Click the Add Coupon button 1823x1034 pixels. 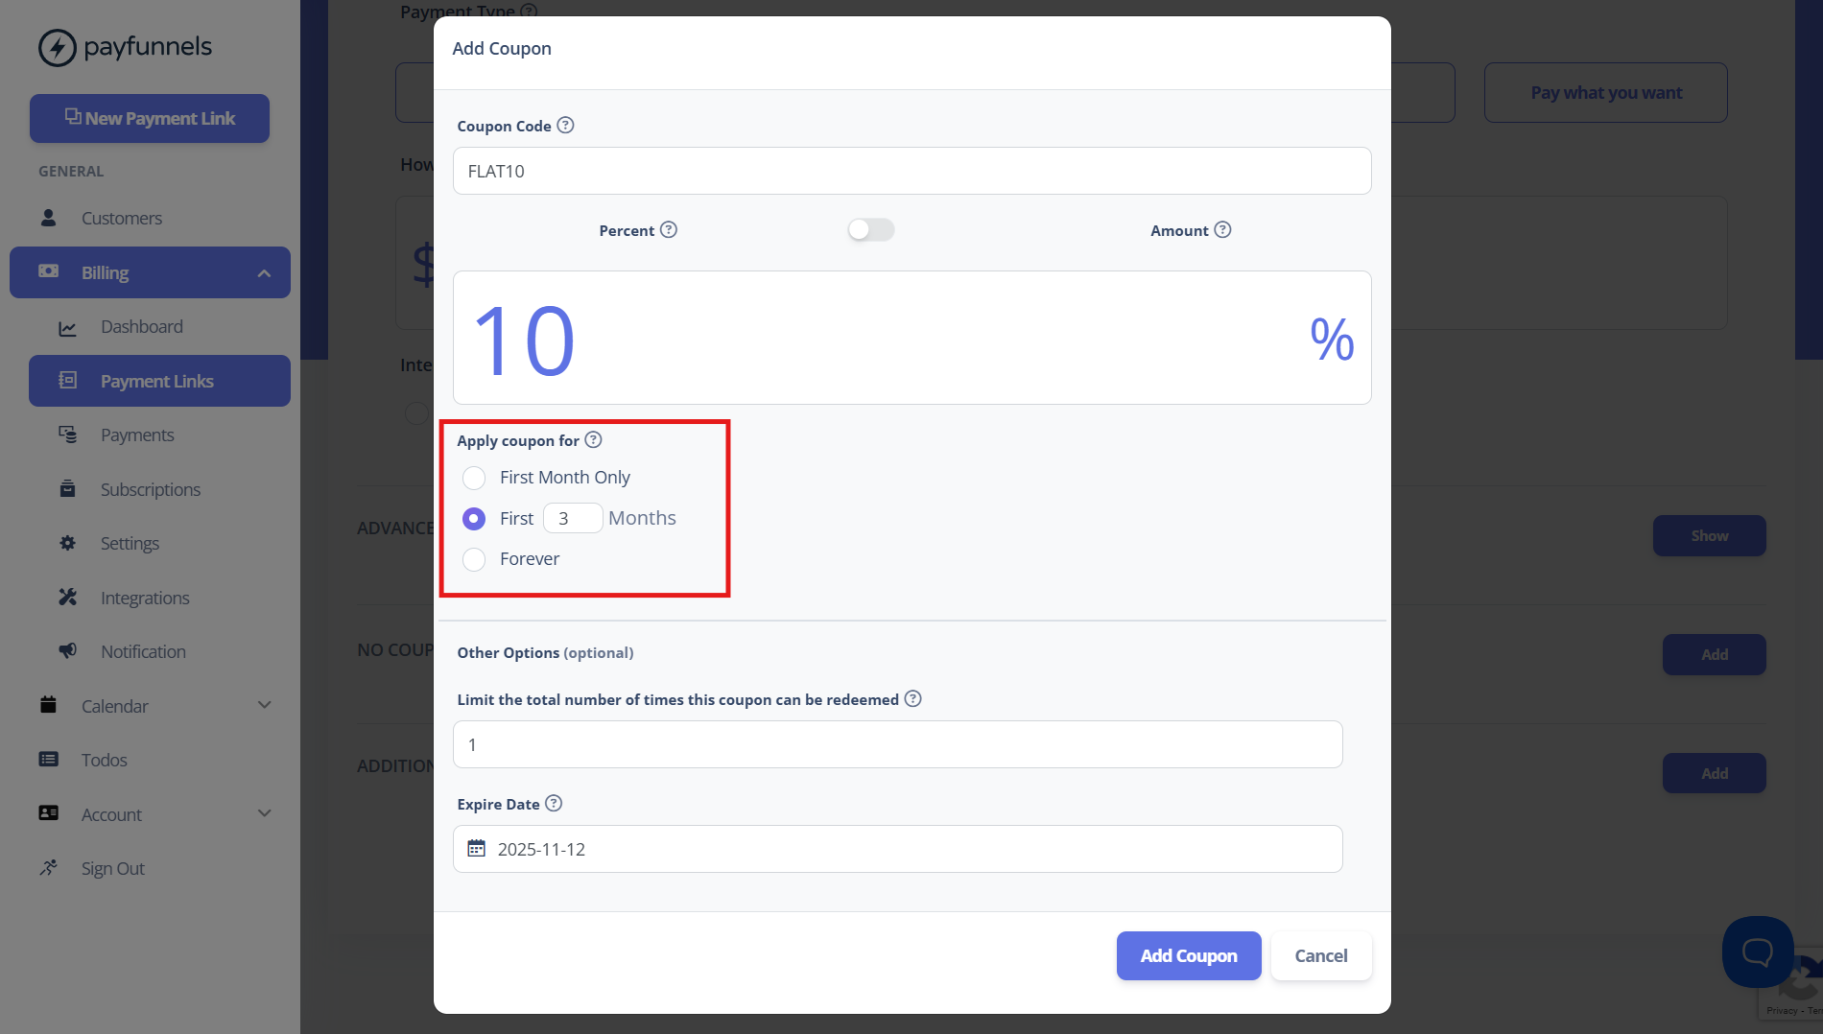pyautogui.click(x=1189, y=955)
